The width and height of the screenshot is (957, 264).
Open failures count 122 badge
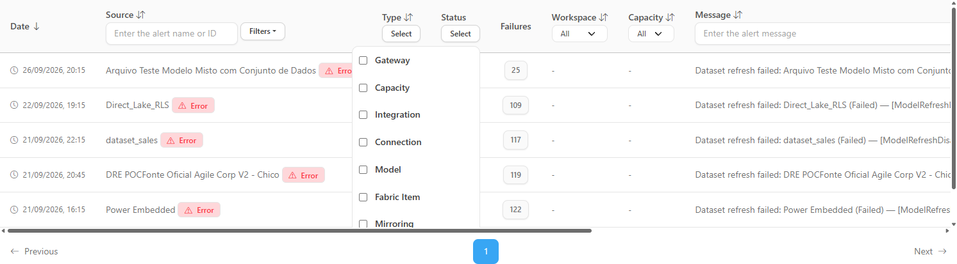[x=516, y=210]
